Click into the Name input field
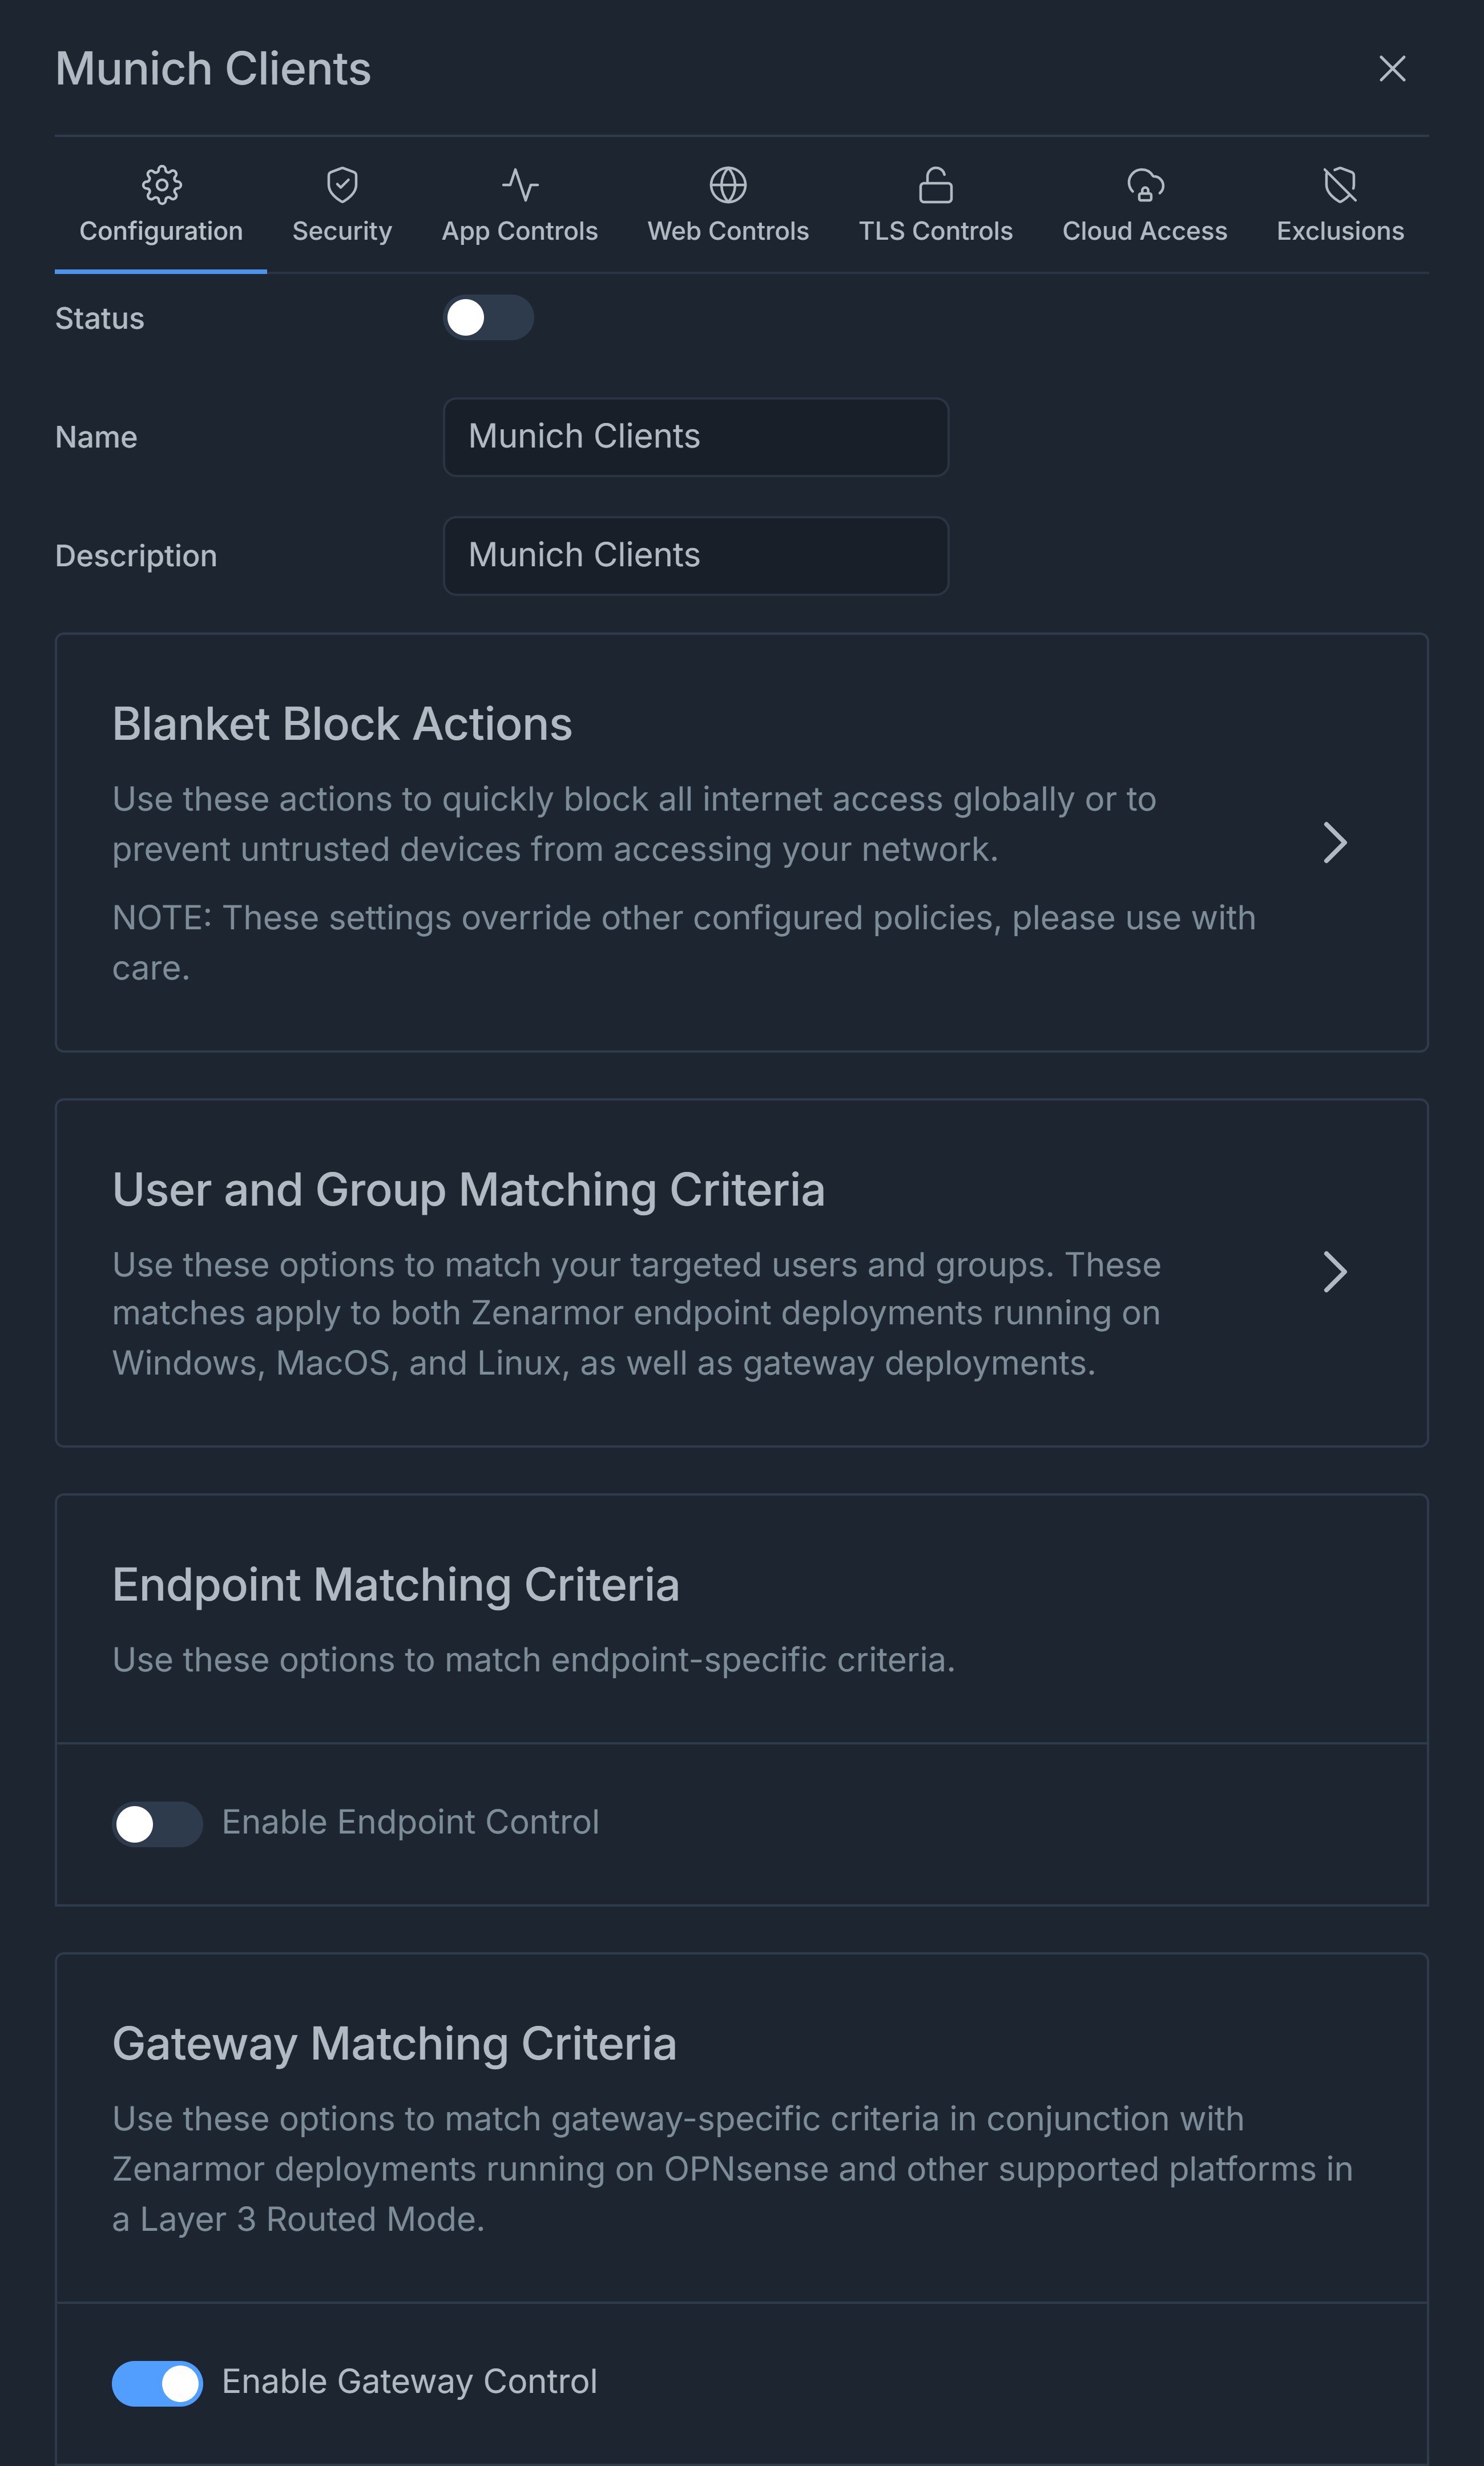Viewport: 1484px width, 2466px height. pyautogui.click(x=696, y=437)
